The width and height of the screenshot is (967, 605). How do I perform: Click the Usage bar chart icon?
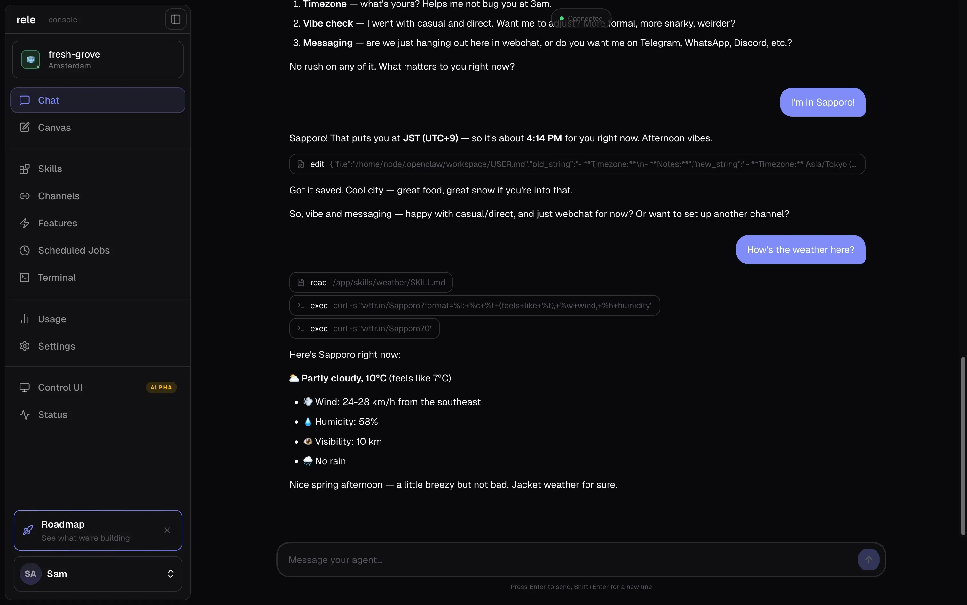[25, 319]
